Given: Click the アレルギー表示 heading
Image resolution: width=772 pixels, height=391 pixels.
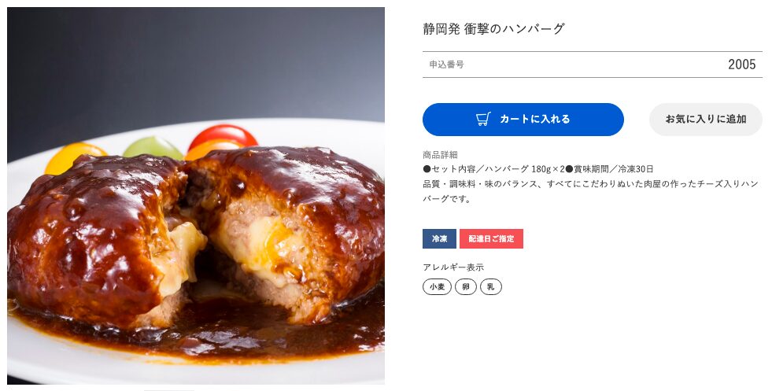Looking at the screenshot, I should pos(453,267).
